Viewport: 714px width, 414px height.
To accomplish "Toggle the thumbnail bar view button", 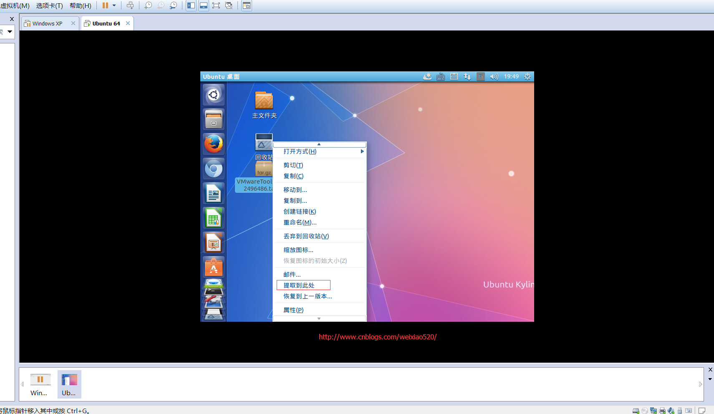I will tap(204, 5).
